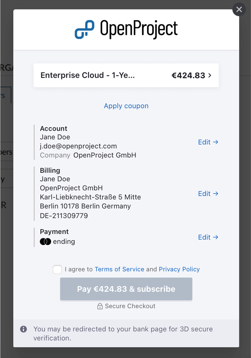Open the Terms of Service page
This screenshot has width=251, height=358.
coord(119,269)
